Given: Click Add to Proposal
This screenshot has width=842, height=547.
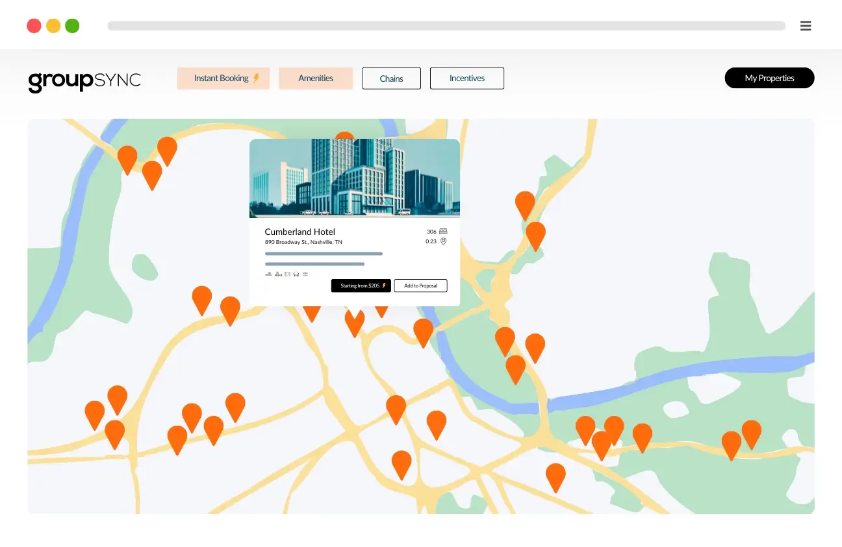Looking at the screenshot, I should coord(420,286).
